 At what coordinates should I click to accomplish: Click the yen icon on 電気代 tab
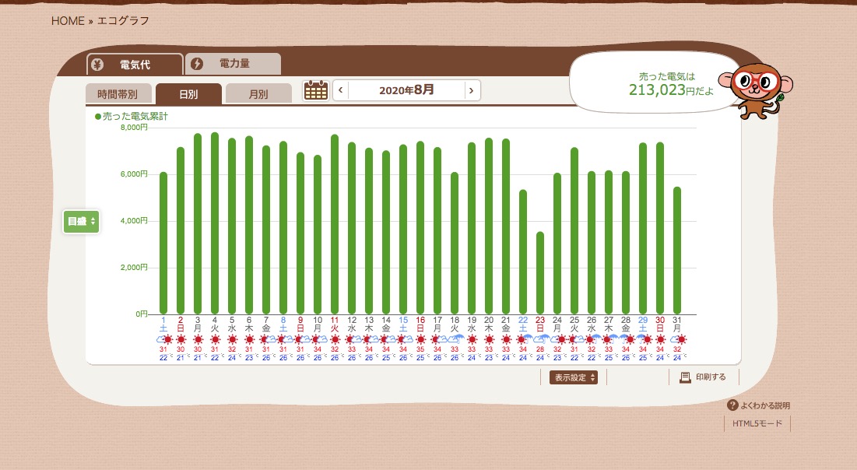pyautogui.click(x=97, y=65)
